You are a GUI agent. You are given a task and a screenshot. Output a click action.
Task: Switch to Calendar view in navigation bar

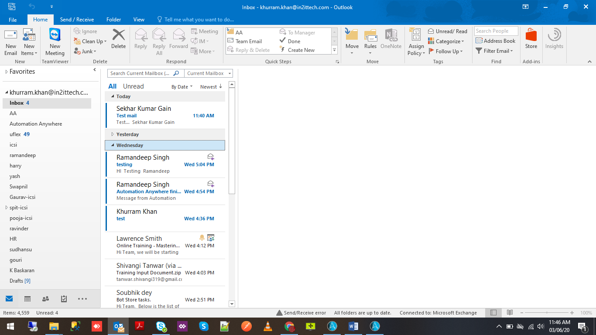[x=27, y=299]
